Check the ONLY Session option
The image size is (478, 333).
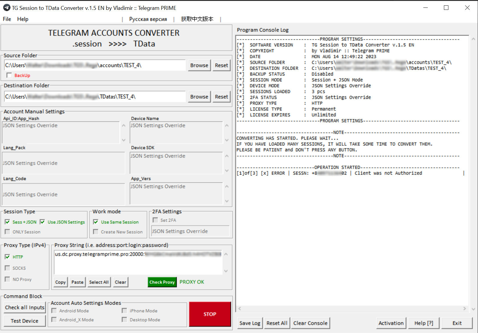tap(7, 232)
